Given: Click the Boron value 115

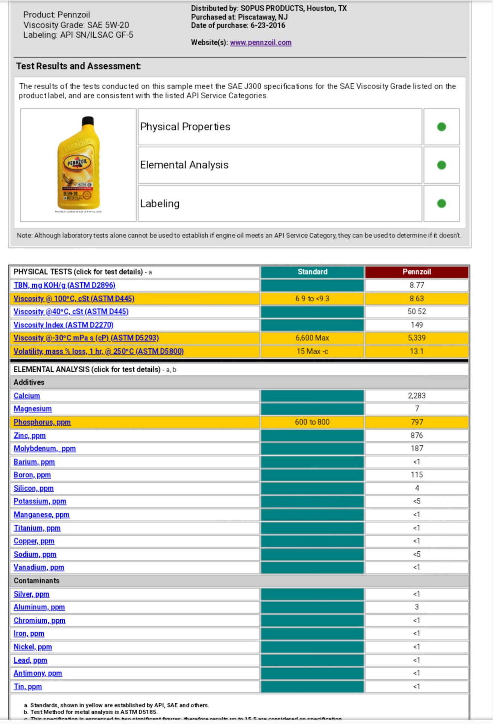Looking at the screenshot, I should tap(417, 475).
